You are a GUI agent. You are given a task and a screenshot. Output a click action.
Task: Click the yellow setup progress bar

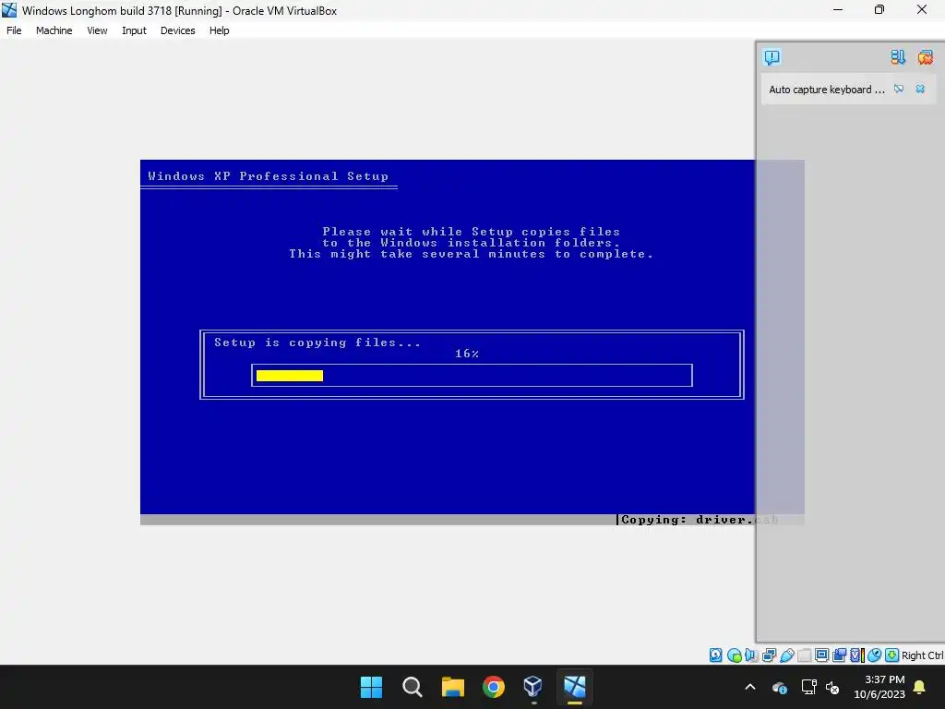pos(289,376)
